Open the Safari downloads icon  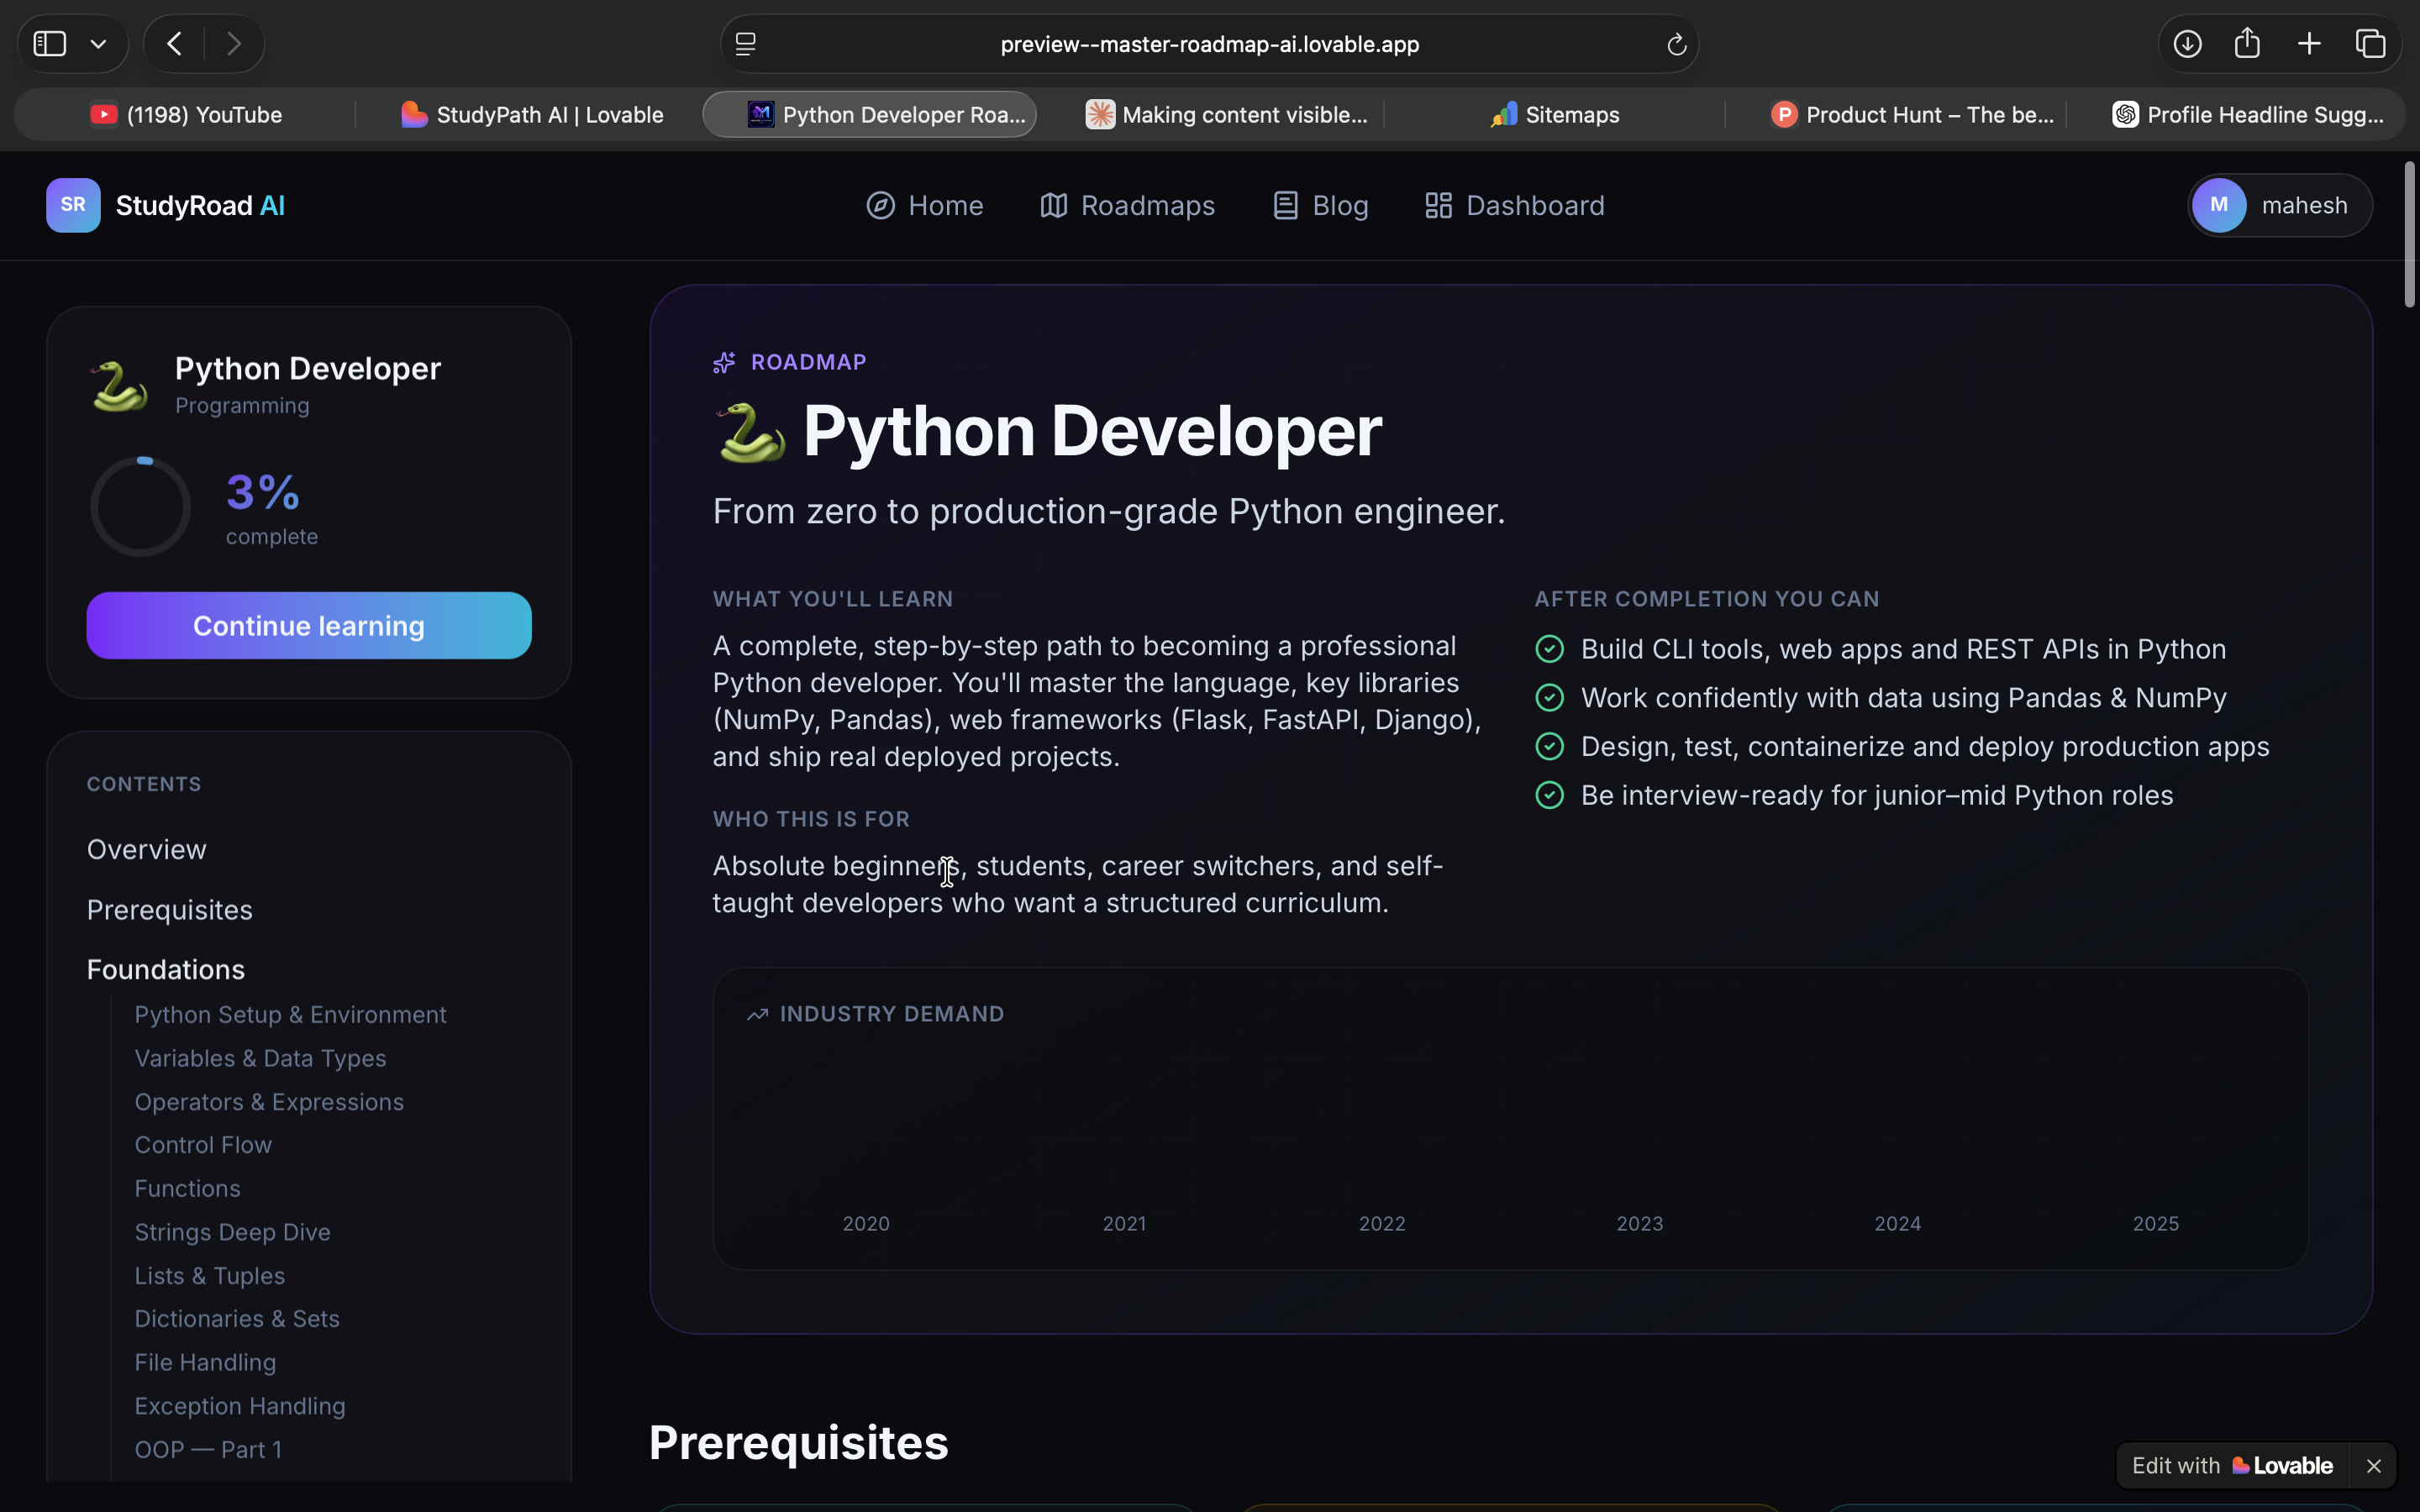[x=2188, y=44]
